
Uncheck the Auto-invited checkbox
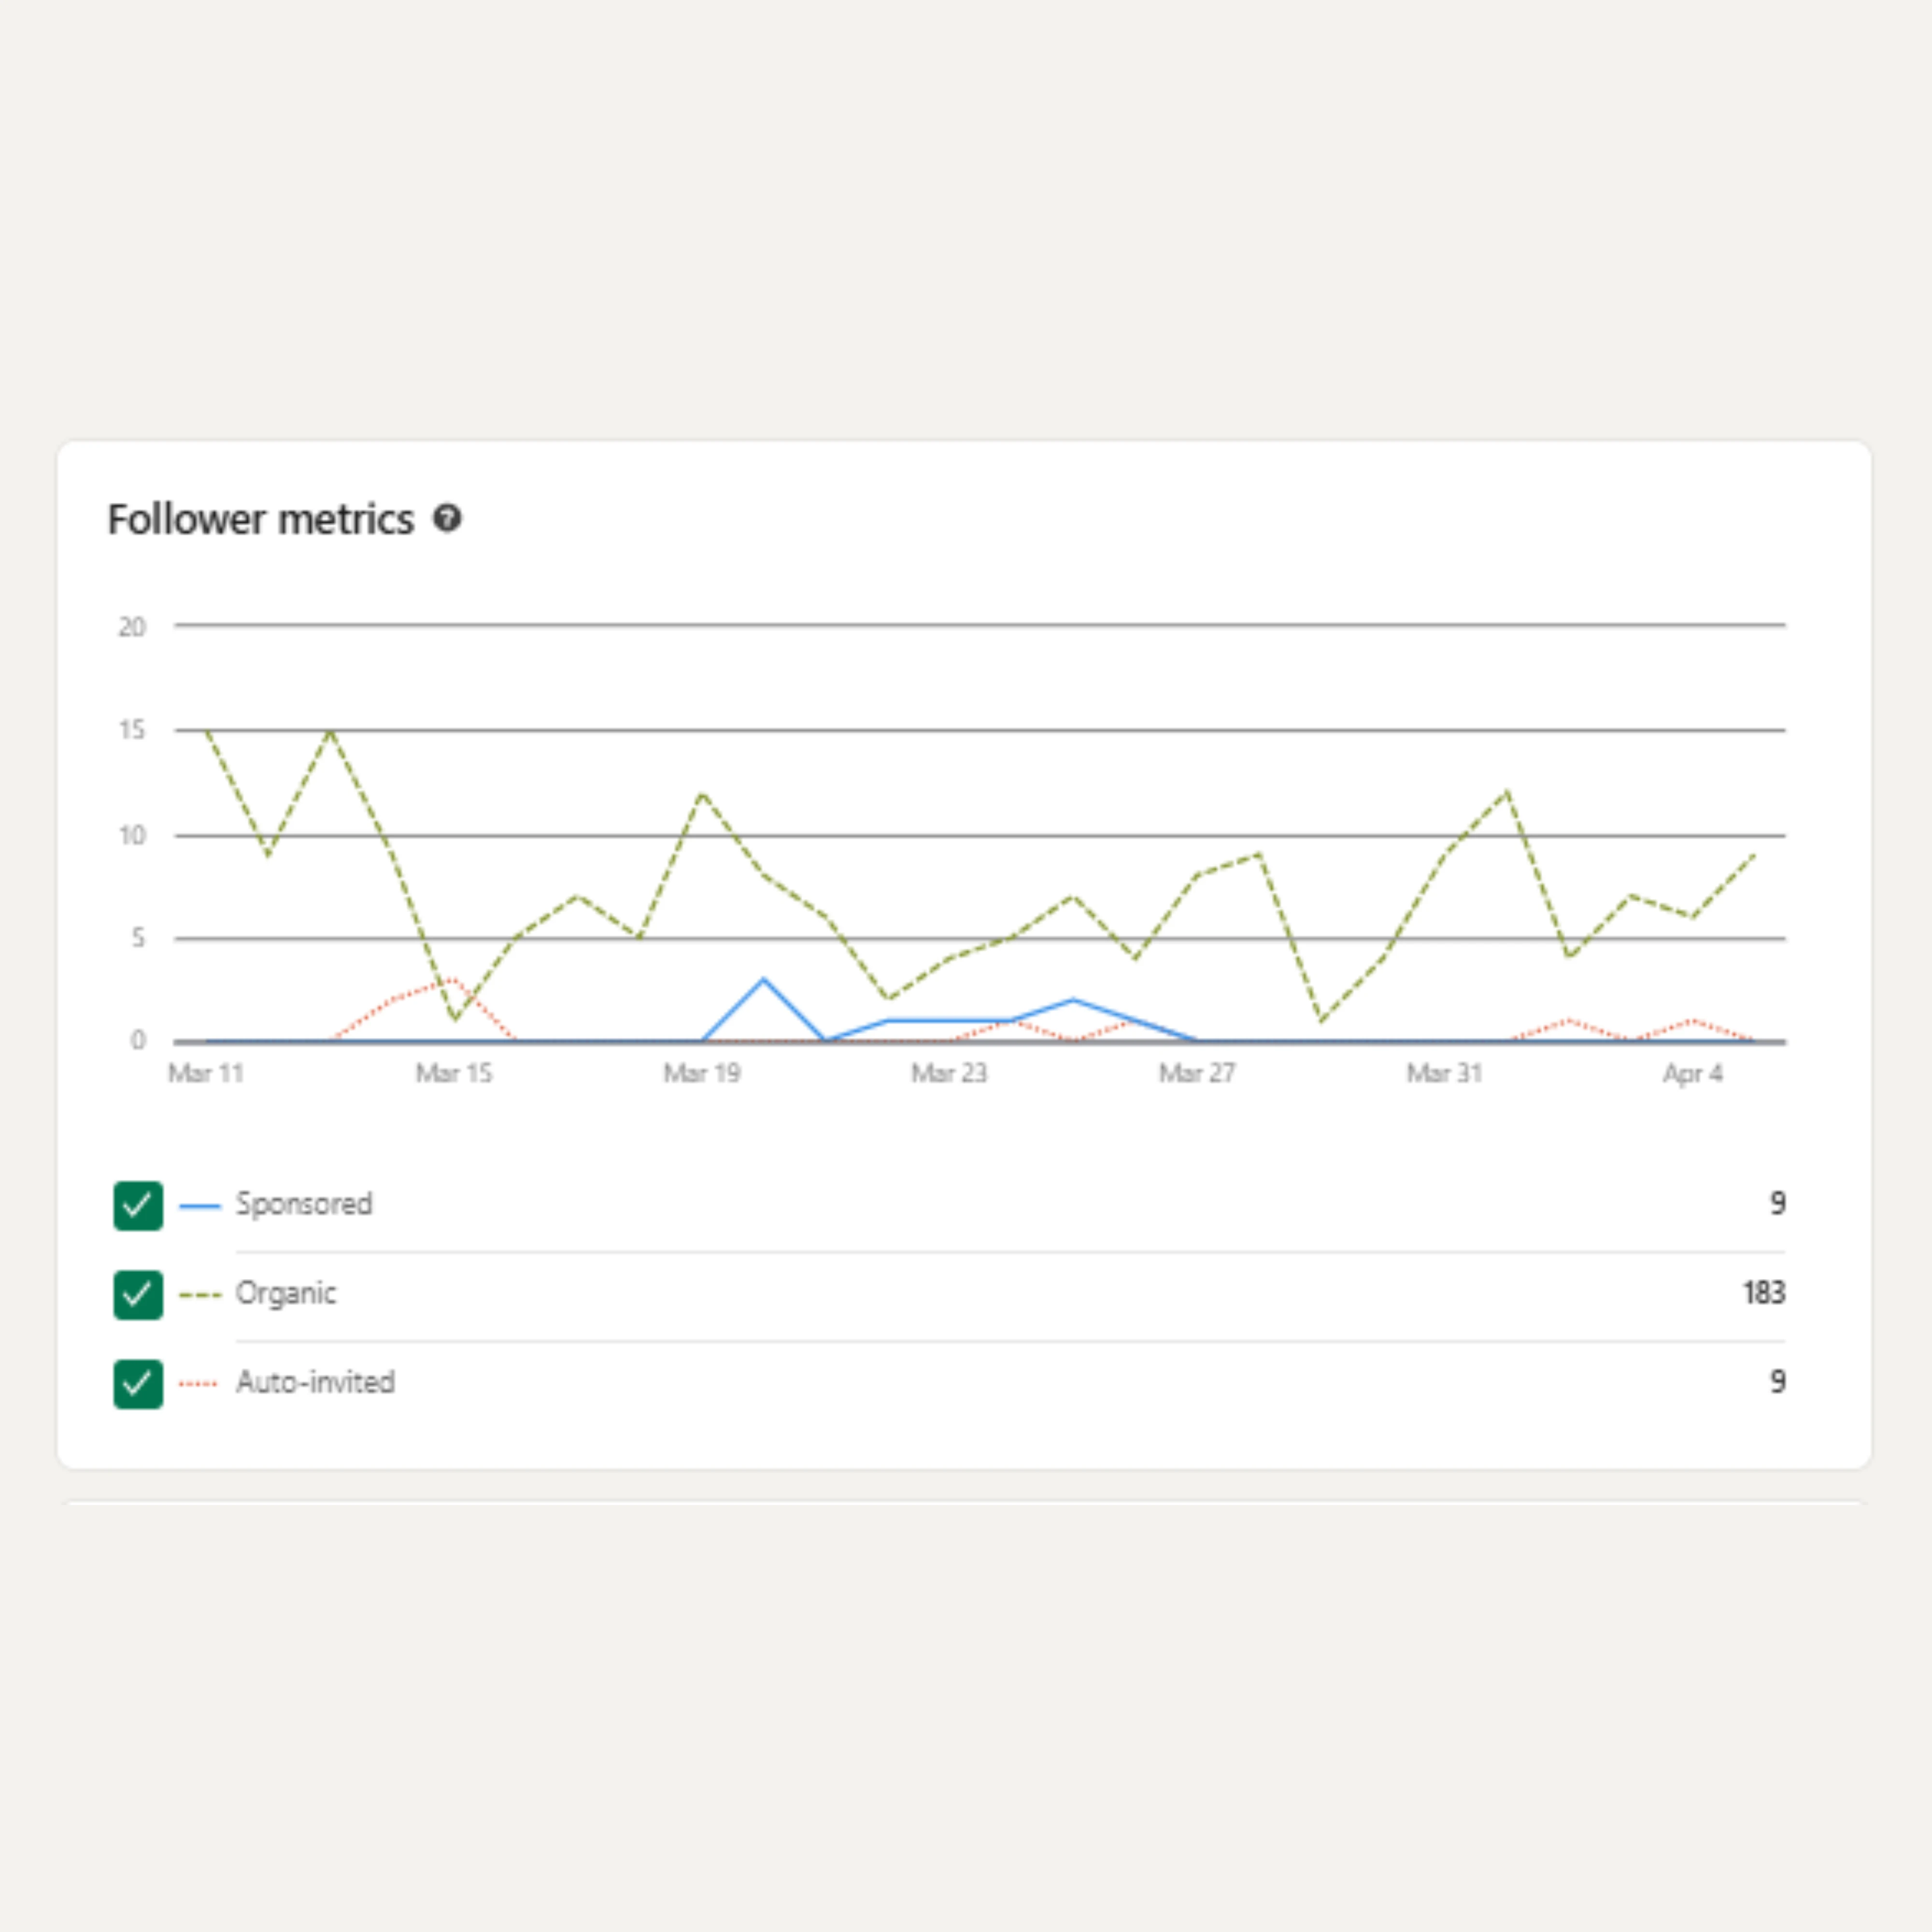138,1383
